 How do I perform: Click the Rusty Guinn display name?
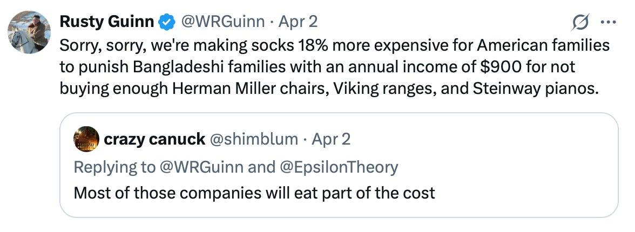(x=107, y=22)
